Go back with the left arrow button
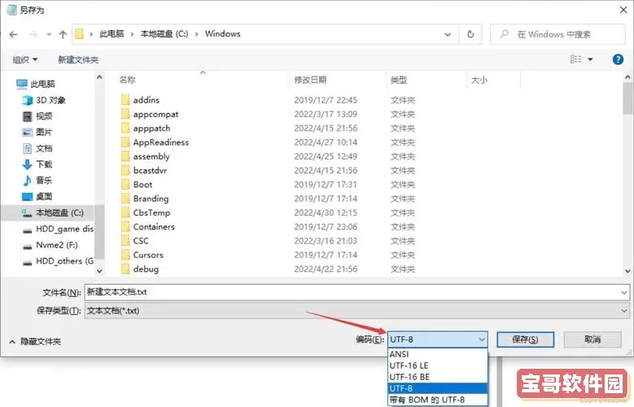The width and height of the screenshot is (634, 407). point(13,35)
